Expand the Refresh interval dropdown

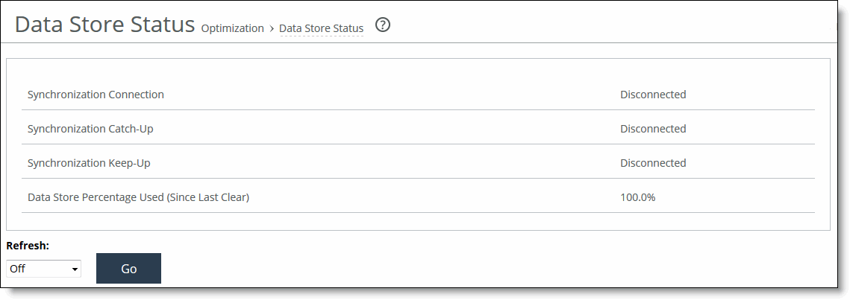(43, 269)
